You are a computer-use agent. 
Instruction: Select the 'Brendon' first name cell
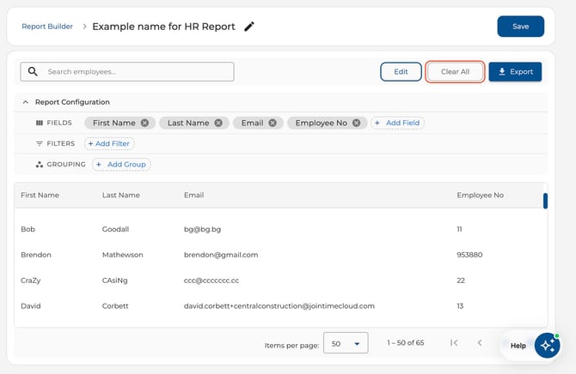36,255
